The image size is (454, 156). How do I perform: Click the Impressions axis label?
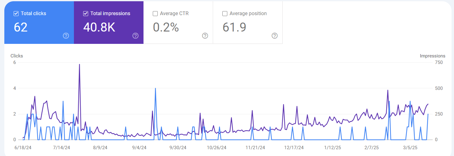432,56
